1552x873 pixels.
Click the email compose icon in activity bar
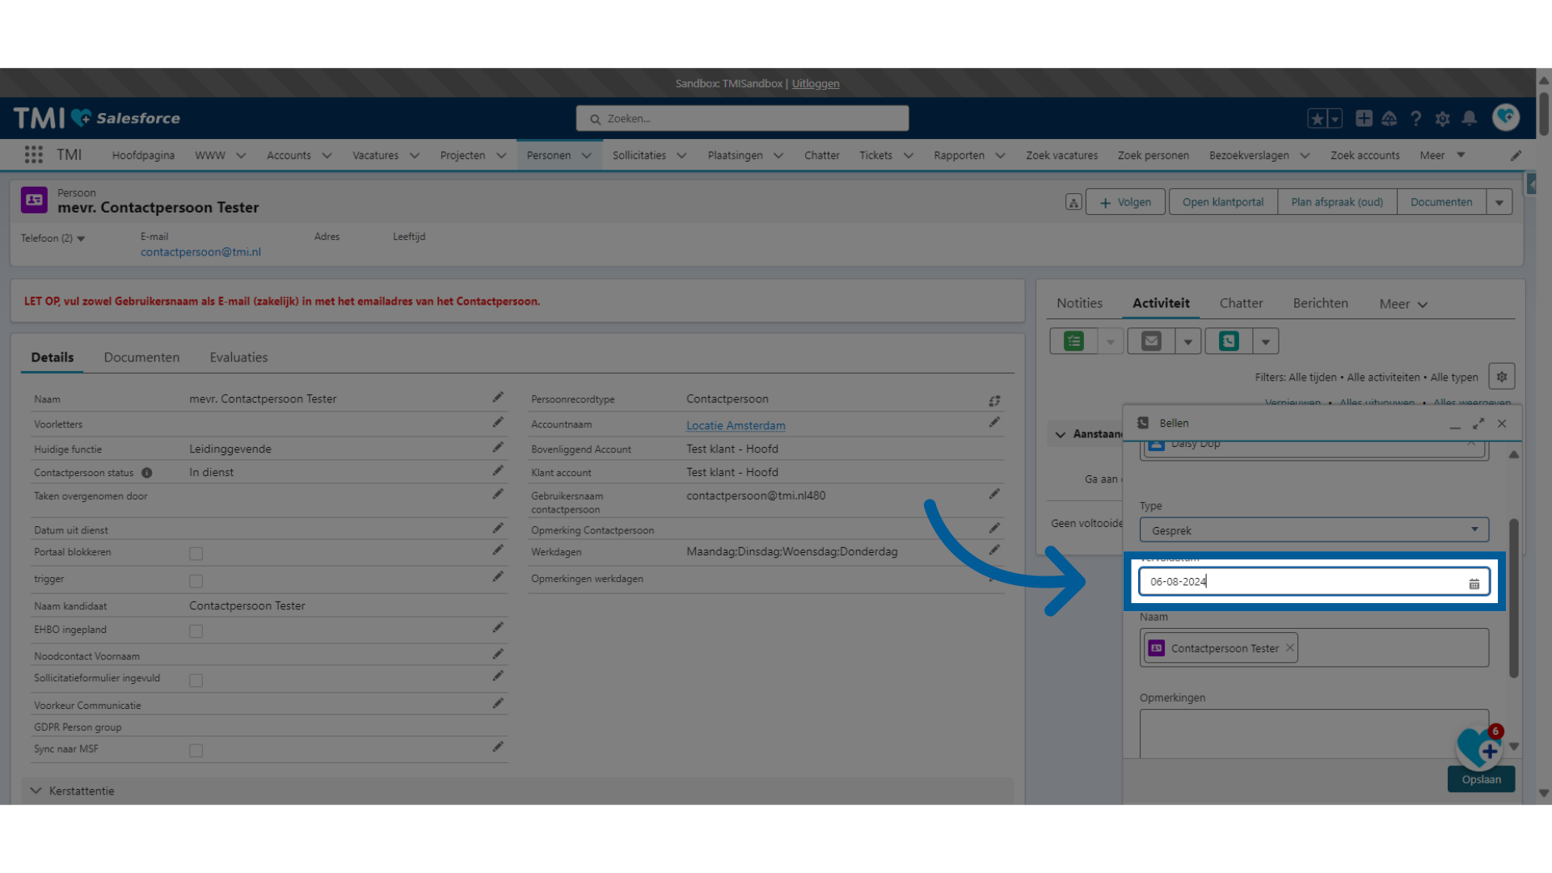1151,341
